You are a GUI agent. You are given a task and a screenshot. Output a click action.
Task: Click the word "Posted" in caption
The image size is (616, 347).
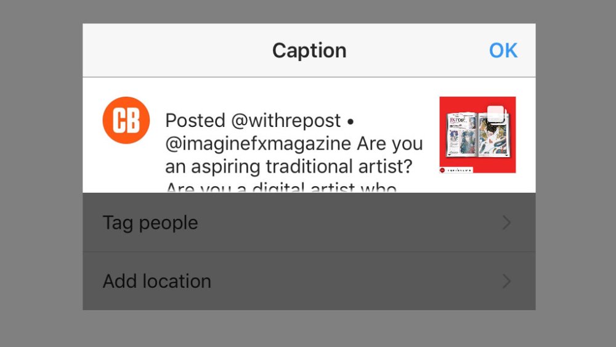(x=195, y=120)
